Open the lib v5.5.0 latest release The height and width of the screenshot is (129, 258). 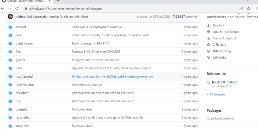click(218, 82)
